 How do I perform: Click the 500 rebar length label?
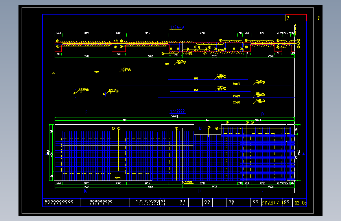click(167, 64)
